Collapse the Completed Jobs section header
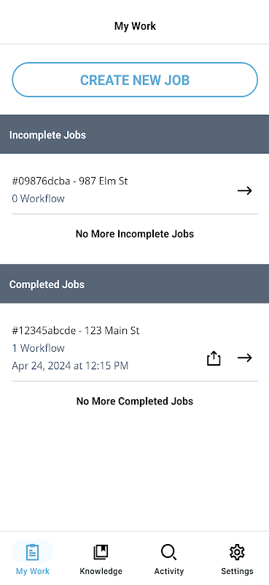Image resolution: width=269 pixels, height=585 pixels. pos(134,284)
